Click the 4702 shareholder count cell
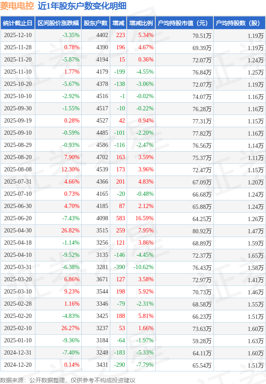The height and width of the screenshot is (384, 266). tap(102, 157)
